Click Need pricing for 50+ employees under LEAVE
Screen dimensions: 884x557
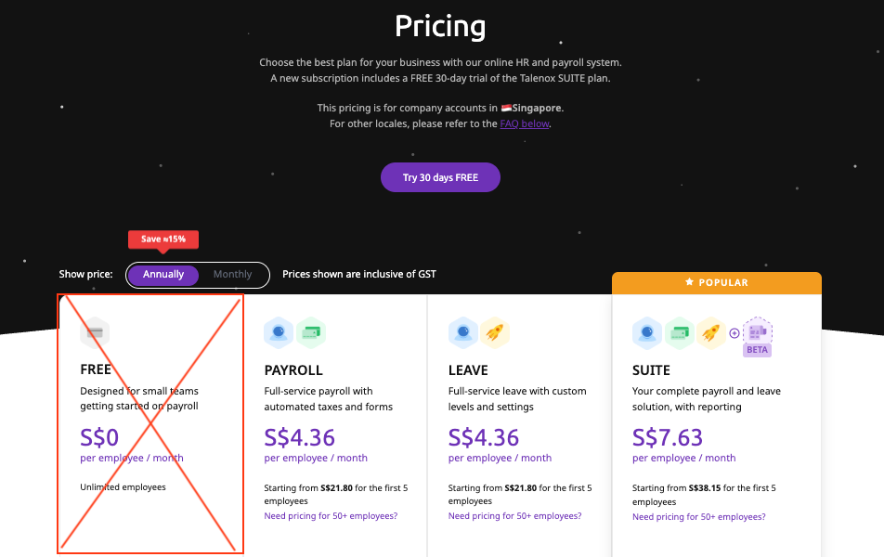[513, 515]
